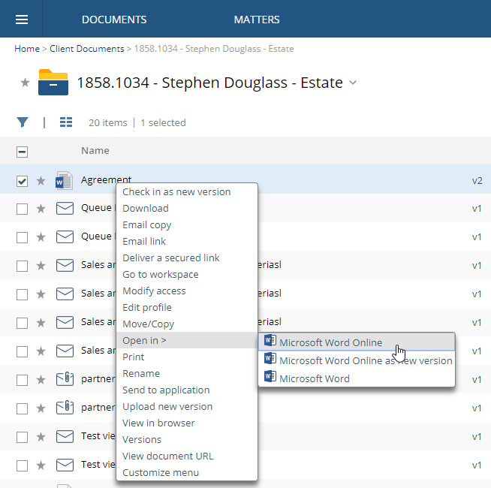This screenshot has height=488, width=491.
Task: Choose Microsoft Word Online from submenu
Action: pos(330,342)
